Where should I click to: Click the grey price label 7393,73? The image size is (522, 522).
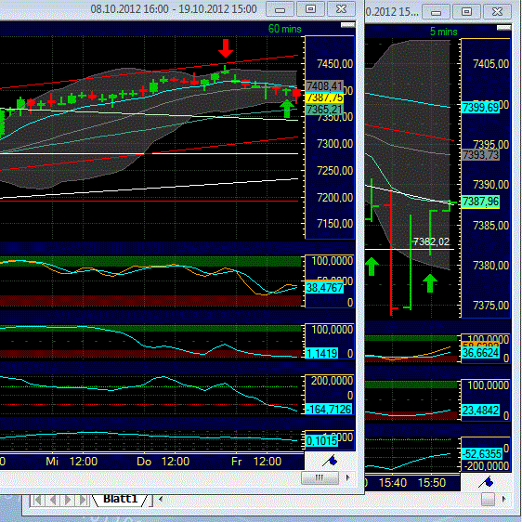click(480, 155)
